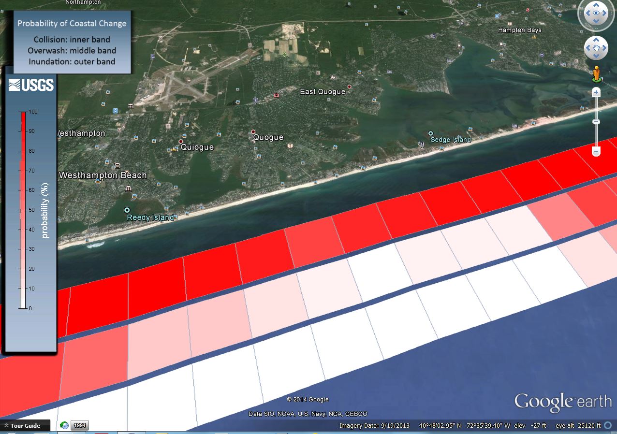This screenshot has width=617, height=434.
Task: Click the Look joystick eye icon
Action: click(596, 14)
